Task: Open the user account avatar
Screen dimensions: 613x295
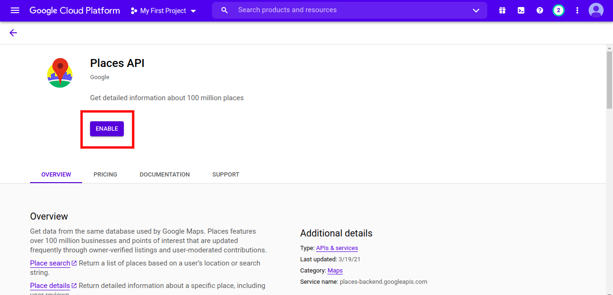Action: (x=596, y=10)
